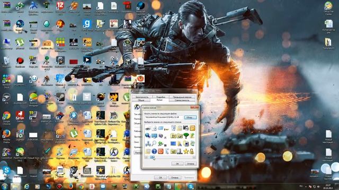Switch to the Ярлык tab
Screen dimensions: 339x190
tap(159, 100)
